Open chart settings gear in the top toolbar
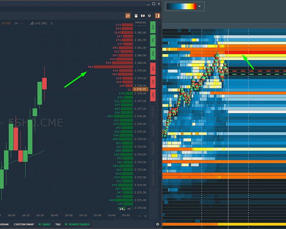Viewport: 286px width, 229px height. point(149,16)
